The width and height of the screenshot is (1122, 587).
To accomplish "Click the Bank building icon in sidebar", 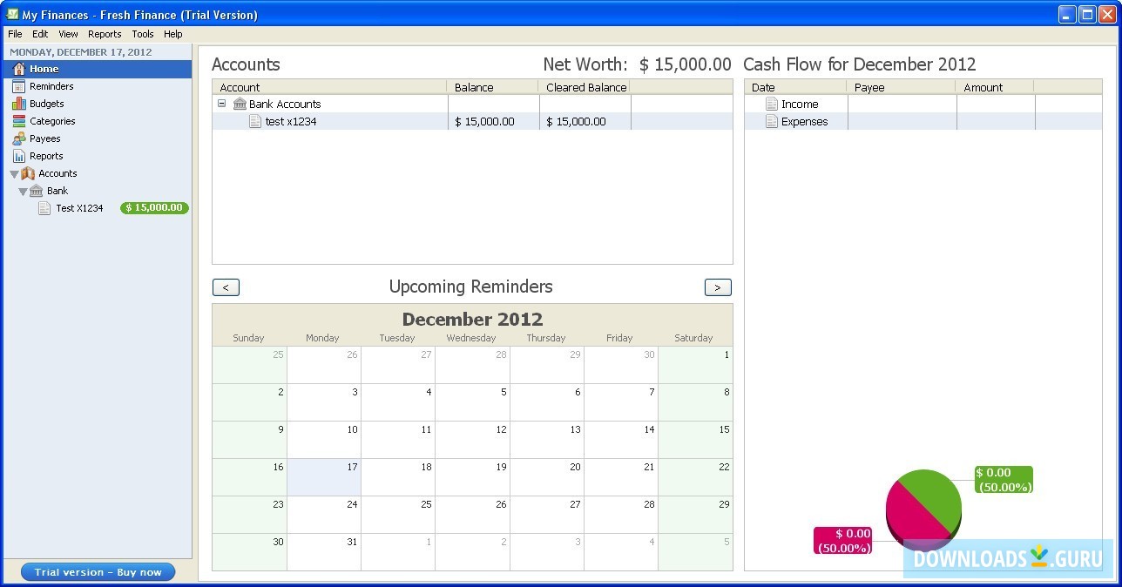I will [36, 191].
